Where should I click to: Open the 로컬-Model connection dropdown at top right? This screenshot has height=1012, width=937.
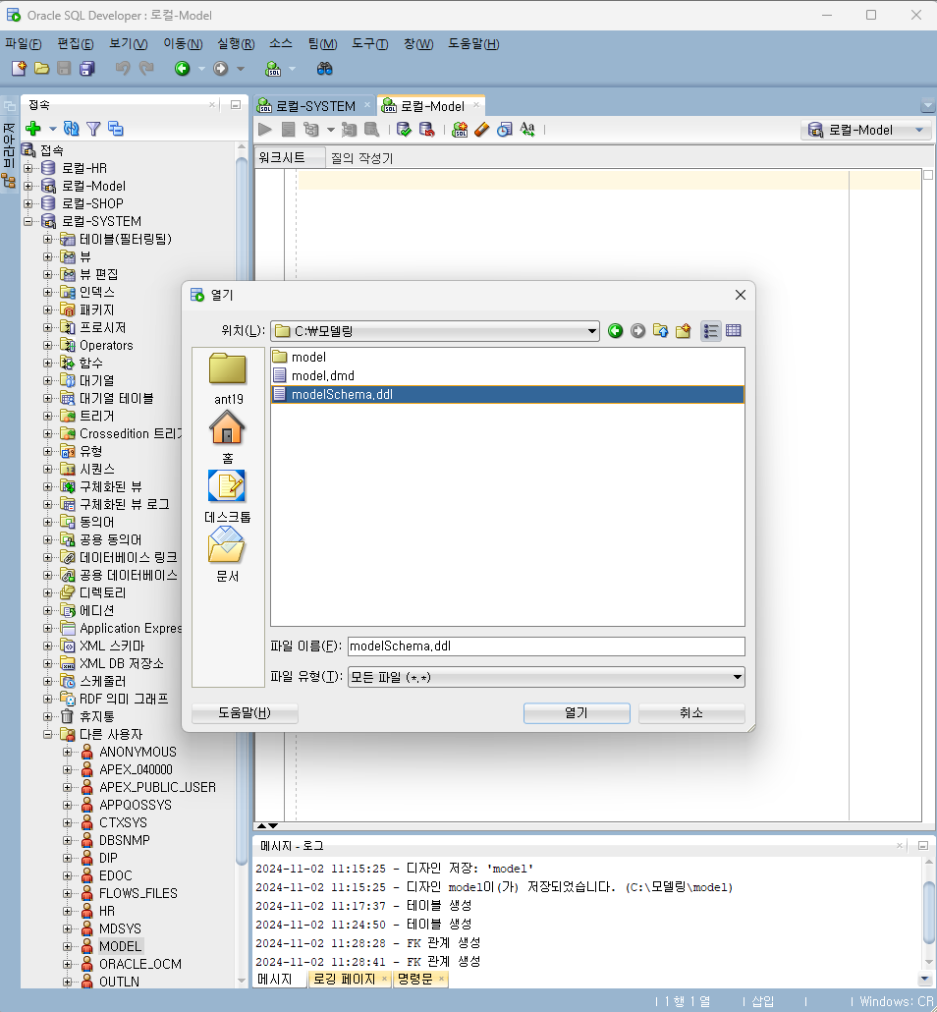pyautogui.click(x=866, y=130)
